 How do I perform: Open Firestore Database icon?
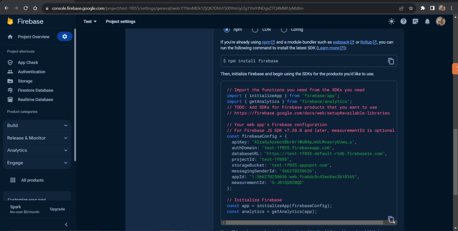click(x=10, y=90)
